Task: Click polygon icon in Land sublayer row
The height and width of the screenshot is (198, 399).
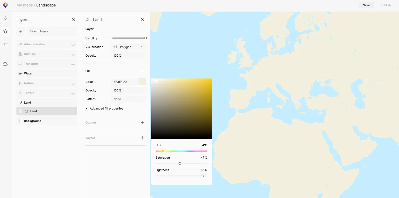Action: [26, 111]
